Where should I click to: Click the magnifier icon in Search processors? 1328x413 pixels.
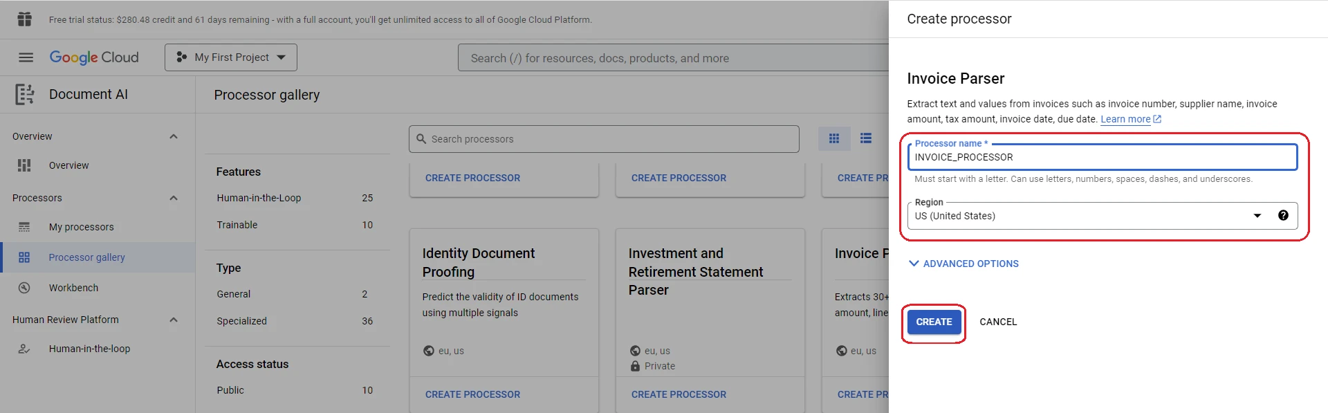(421, 139)
